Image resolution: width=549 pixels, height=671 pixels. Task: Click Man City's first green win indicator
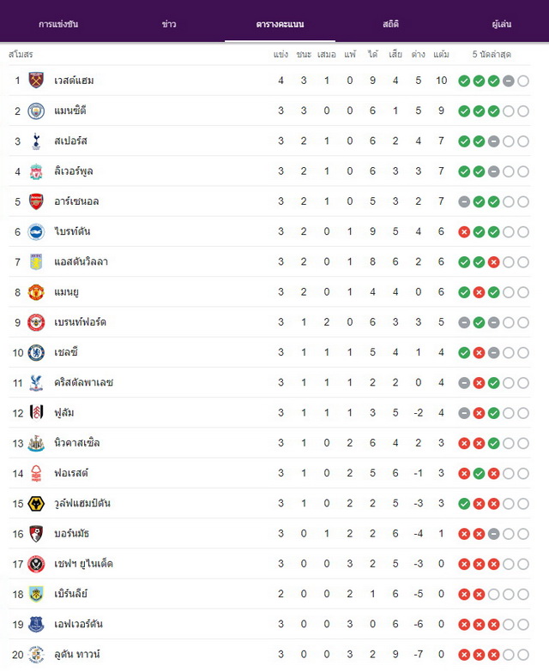click(x=464, y=111)
